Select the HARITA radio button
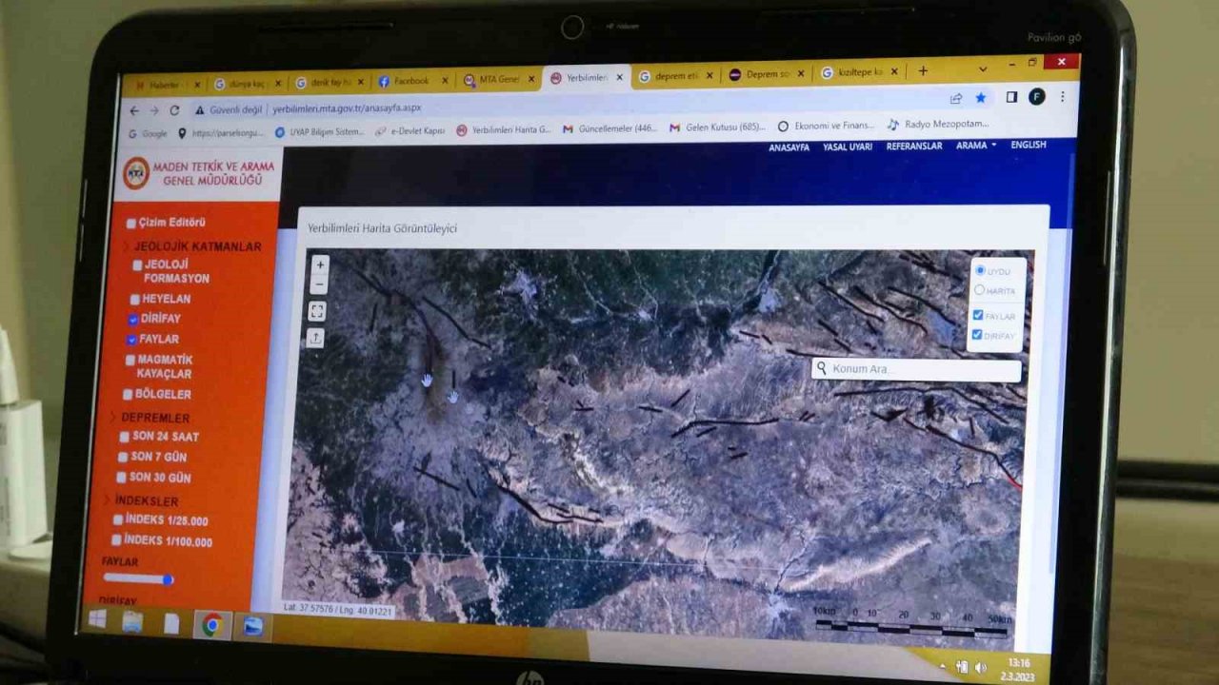Screen dimensions: 1219x685 pos(979,287)
